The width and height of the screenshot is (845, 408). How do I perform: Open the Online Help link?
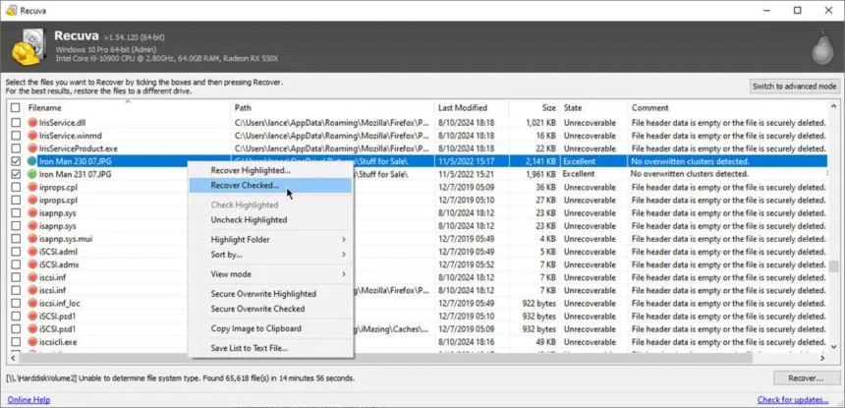click(x=28, y=400)
